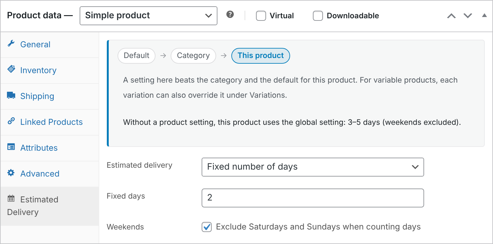
Task: Click the Estimated delivery field label
Action: click(139, 165)
